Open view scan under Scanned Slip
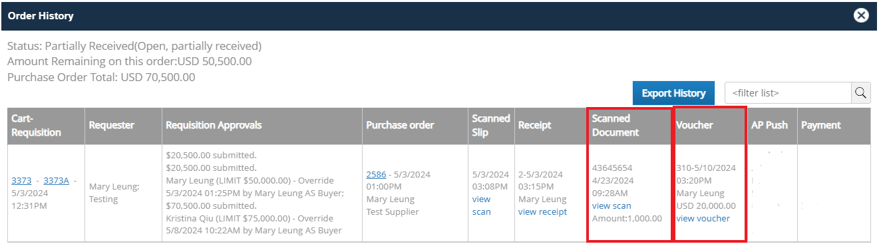 [481, 205]
